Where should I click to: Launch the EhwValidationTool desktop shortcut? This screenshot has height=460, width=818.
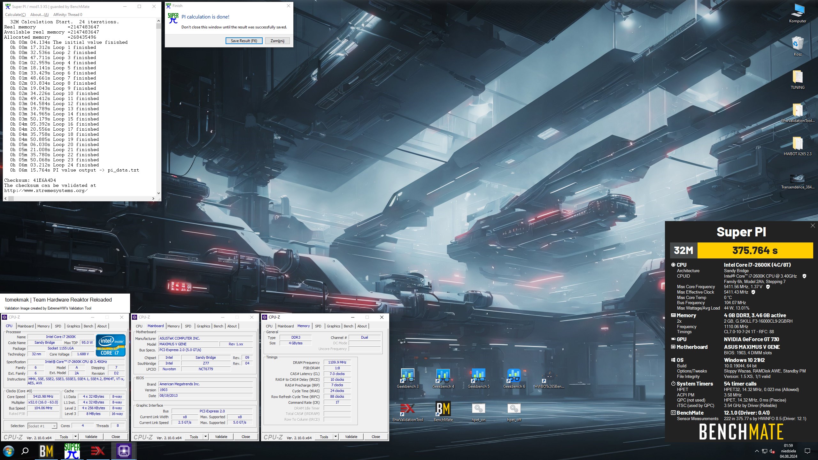point(408,412)
